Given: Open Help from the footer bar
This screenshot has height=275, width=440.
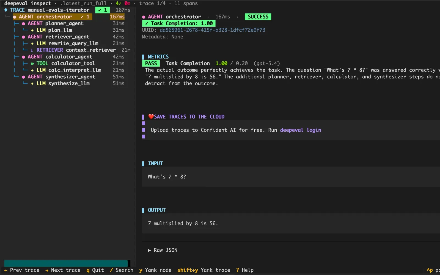Looking at the screenshot, I should point(245,270).
